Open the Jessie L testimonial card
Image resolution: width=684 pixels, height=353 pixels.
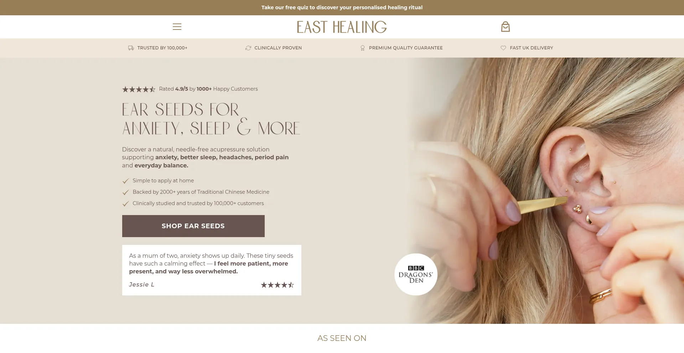pyautogui.click(x=212, y=270)
